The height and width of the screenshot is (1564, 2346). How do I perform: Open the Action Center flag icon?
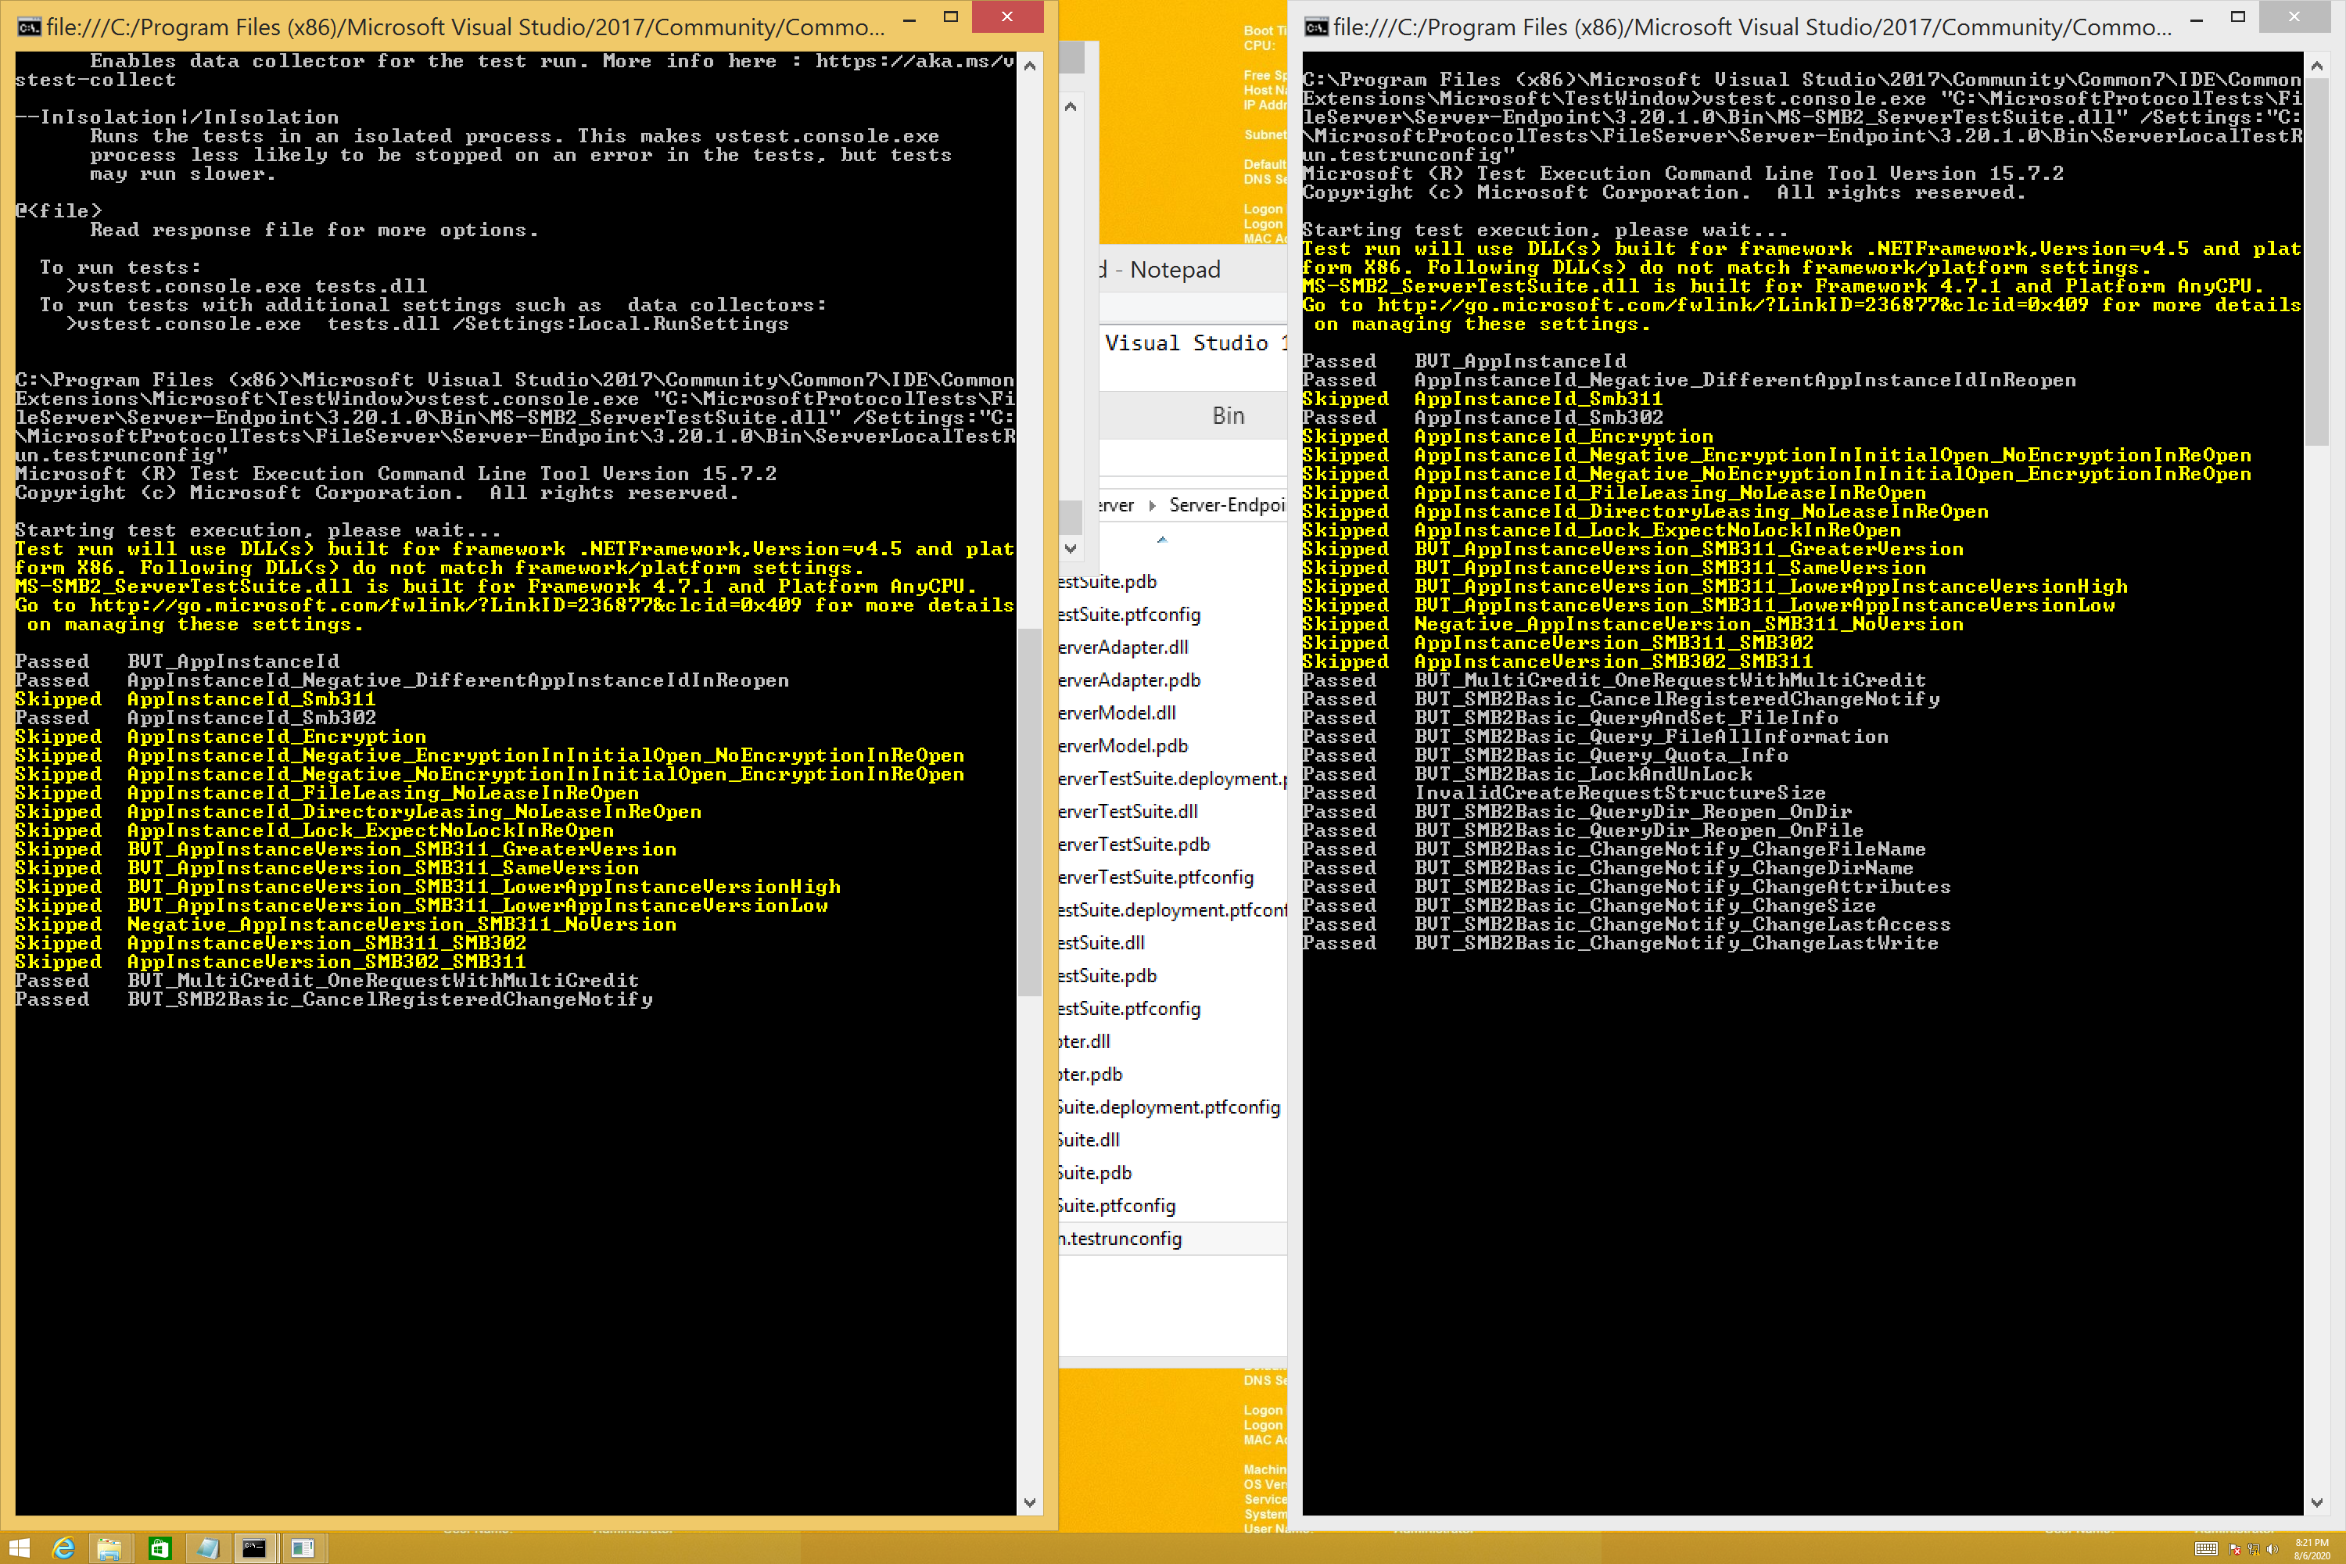(2234, 1549)
